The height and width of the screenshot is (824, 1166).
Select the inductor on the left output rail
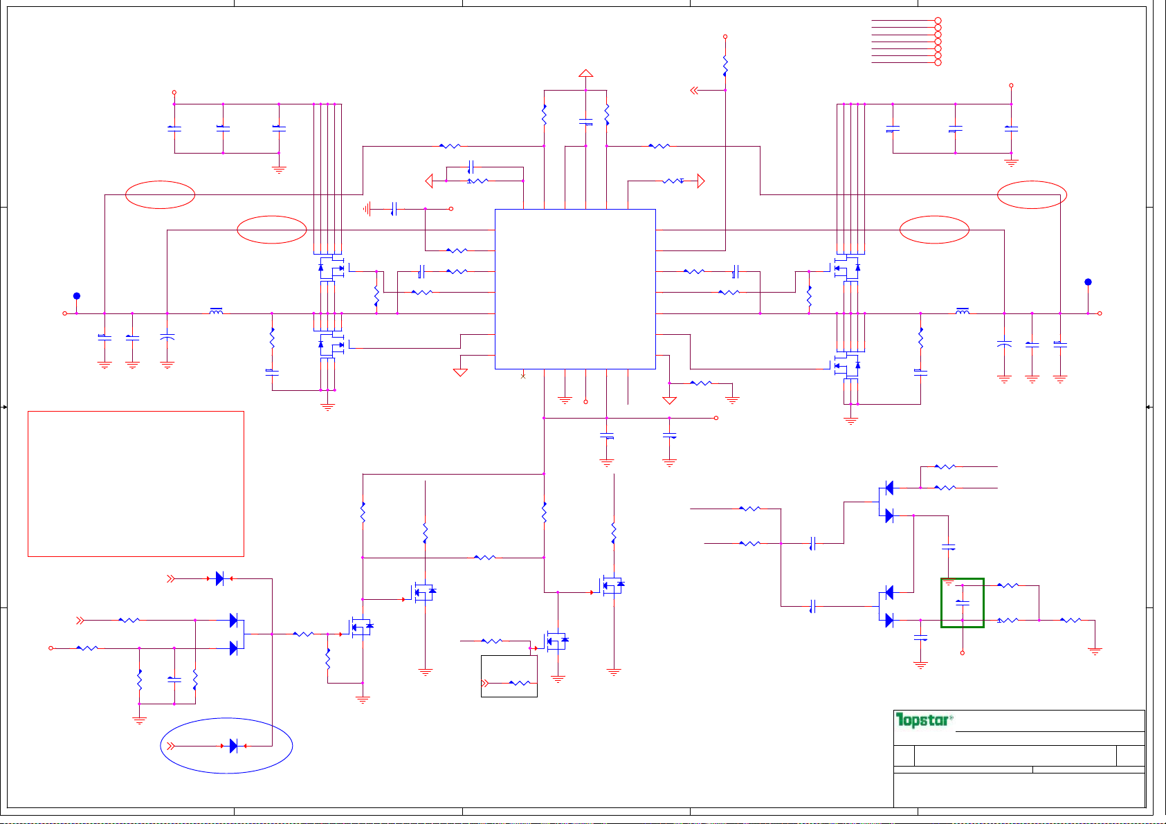pos(216,312)
